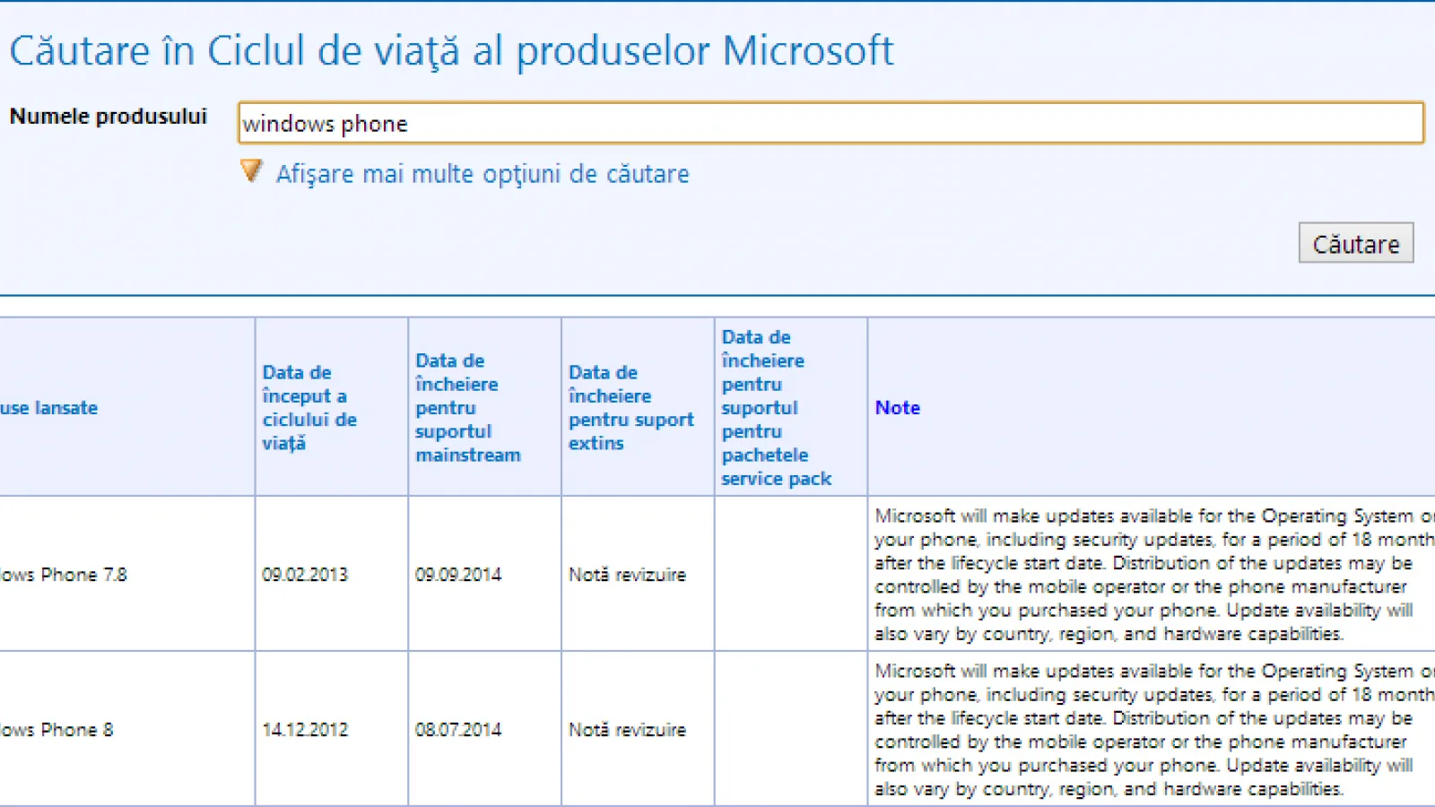1435x807 pixels.
Task: Click the Căutare button
Action: pyautogui.click(x=1356, y=243)
